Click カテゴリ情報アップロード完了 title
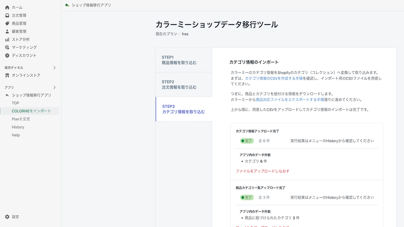404x227 pixels. coord(257,131)
